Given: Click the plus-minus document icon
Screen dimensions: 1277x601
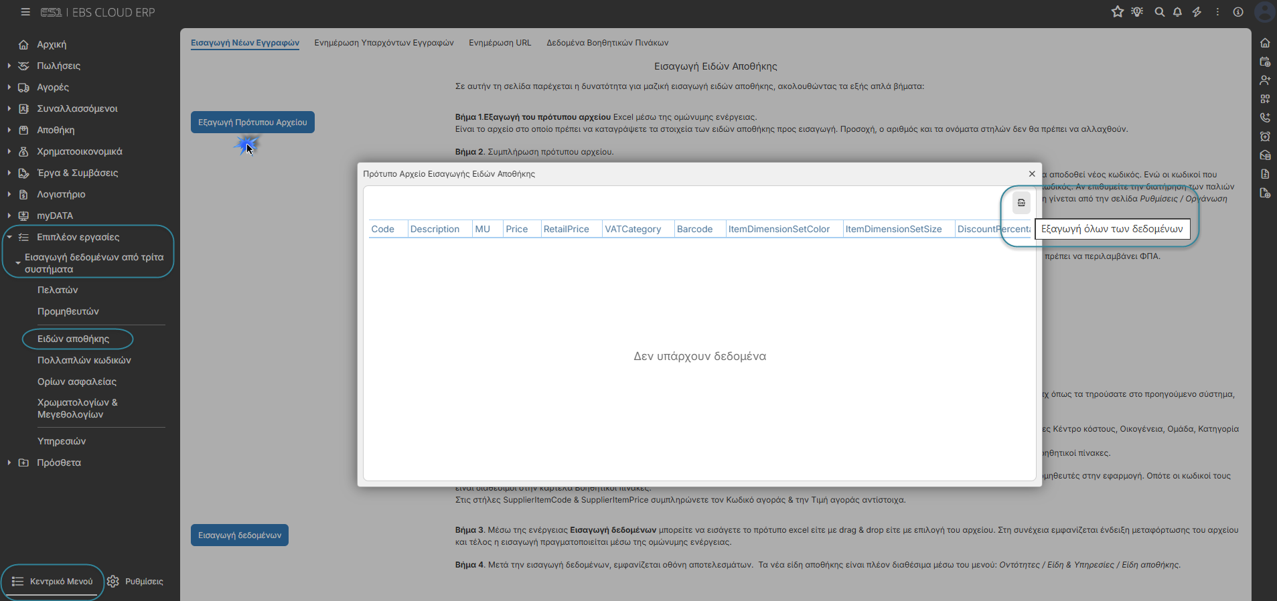Looking at the screenshot, I should pyautogui.click(x=1265, y=174).
